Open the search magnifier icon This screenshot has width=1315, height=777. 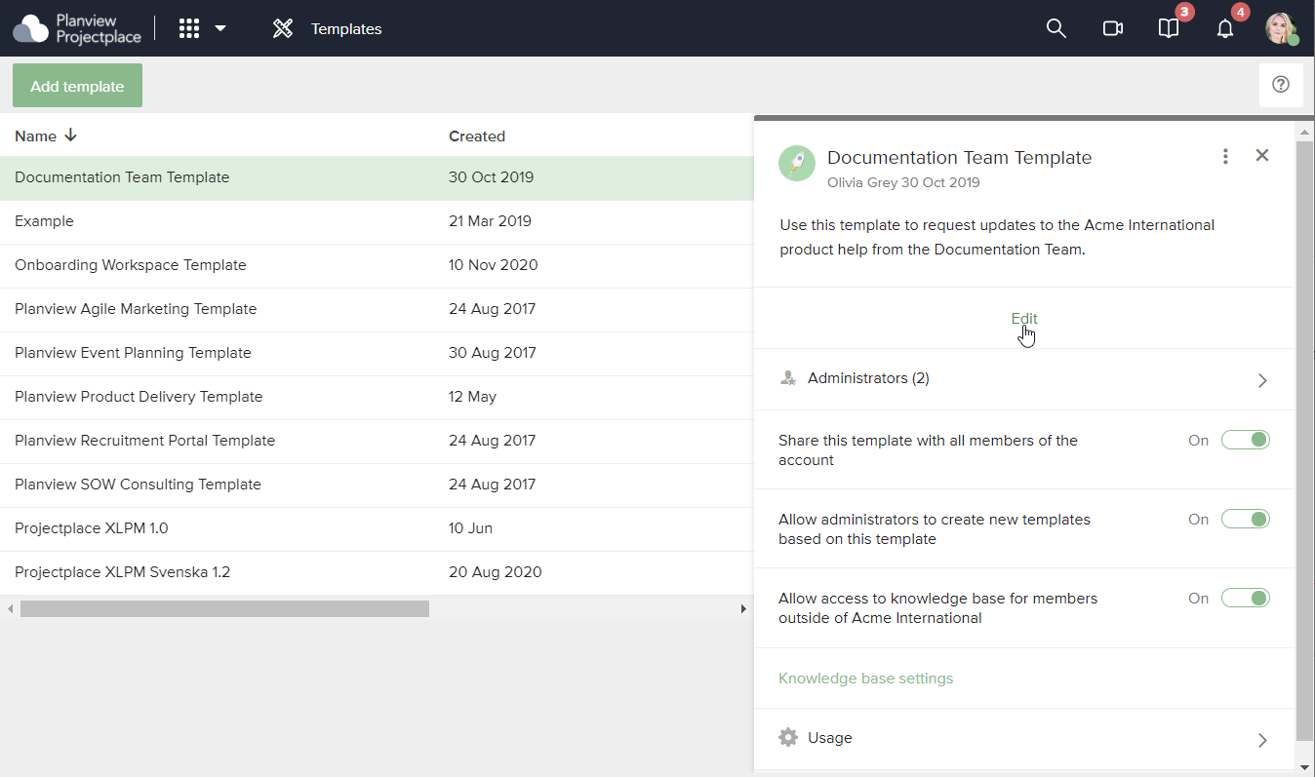[x=1056, y=28]
